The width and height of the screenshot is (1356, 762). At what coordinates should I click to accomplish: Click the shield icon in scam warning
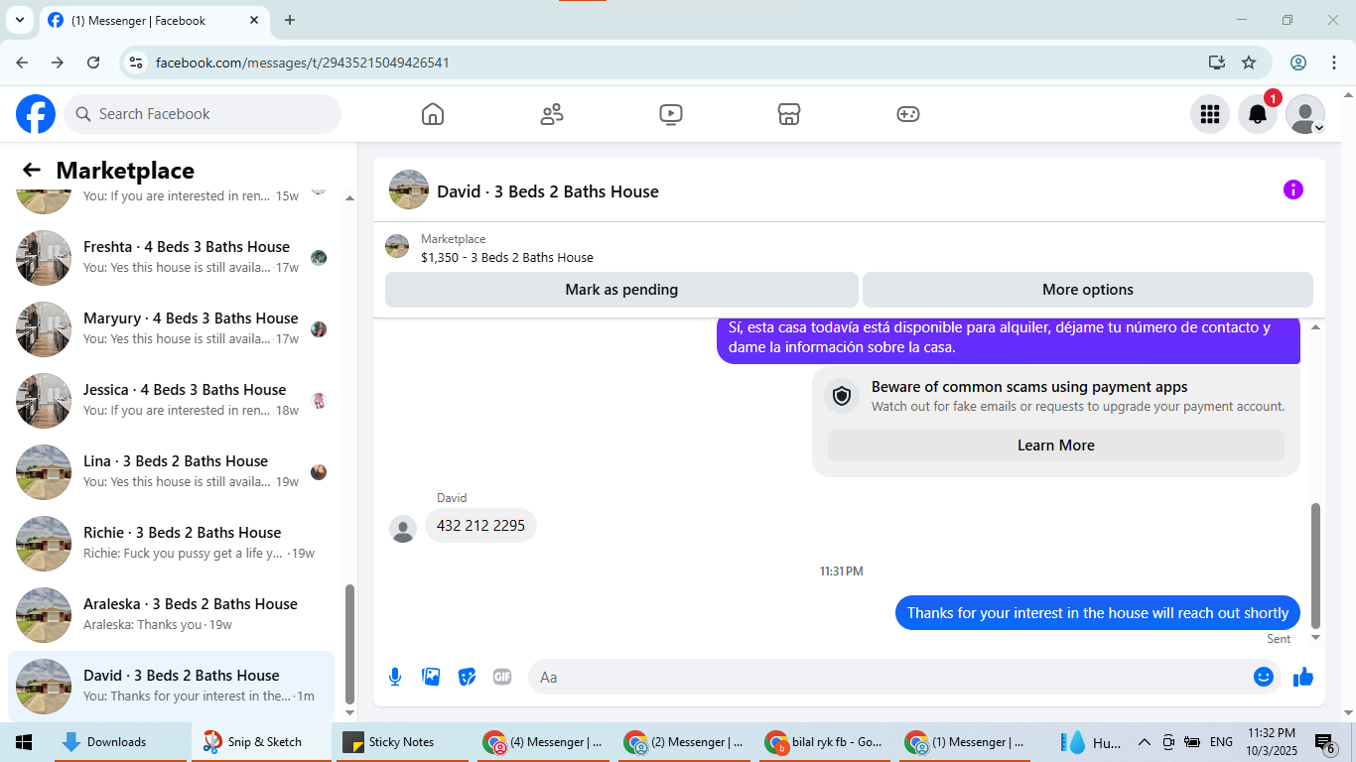coord(842,397)
